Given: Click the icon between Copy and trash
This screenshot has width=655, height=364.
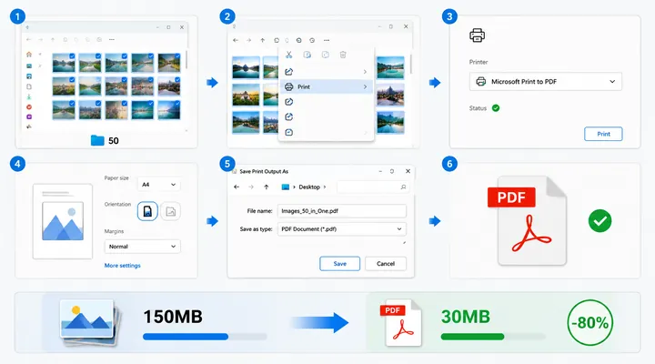Looking at the screenshot, I should click(x=325, y=55).
